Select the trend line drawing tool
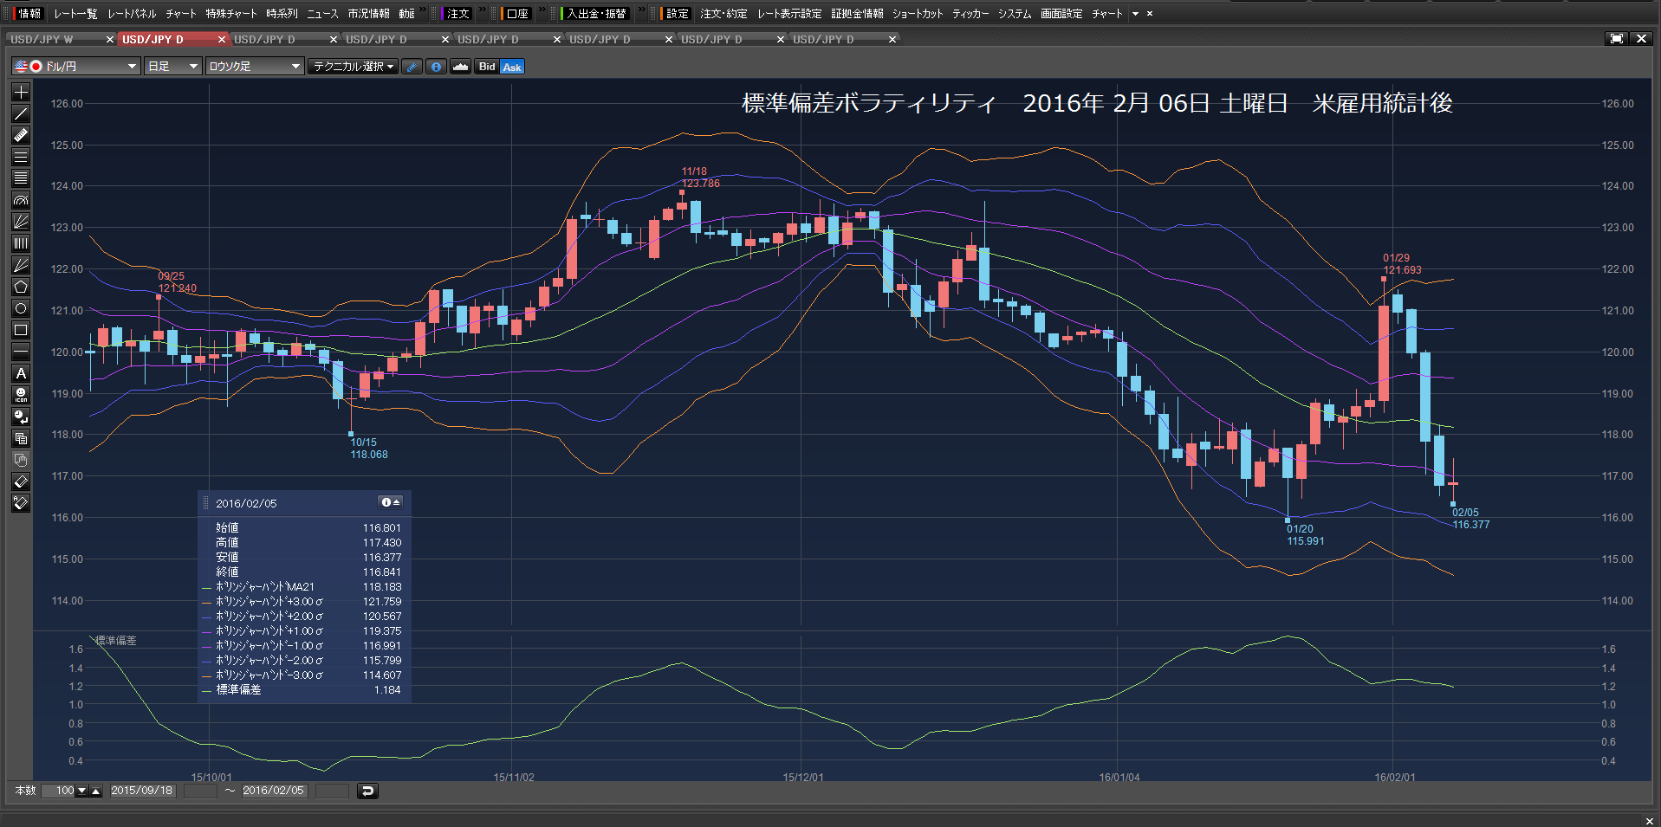1661x827 pixels. tap(21, 113)
